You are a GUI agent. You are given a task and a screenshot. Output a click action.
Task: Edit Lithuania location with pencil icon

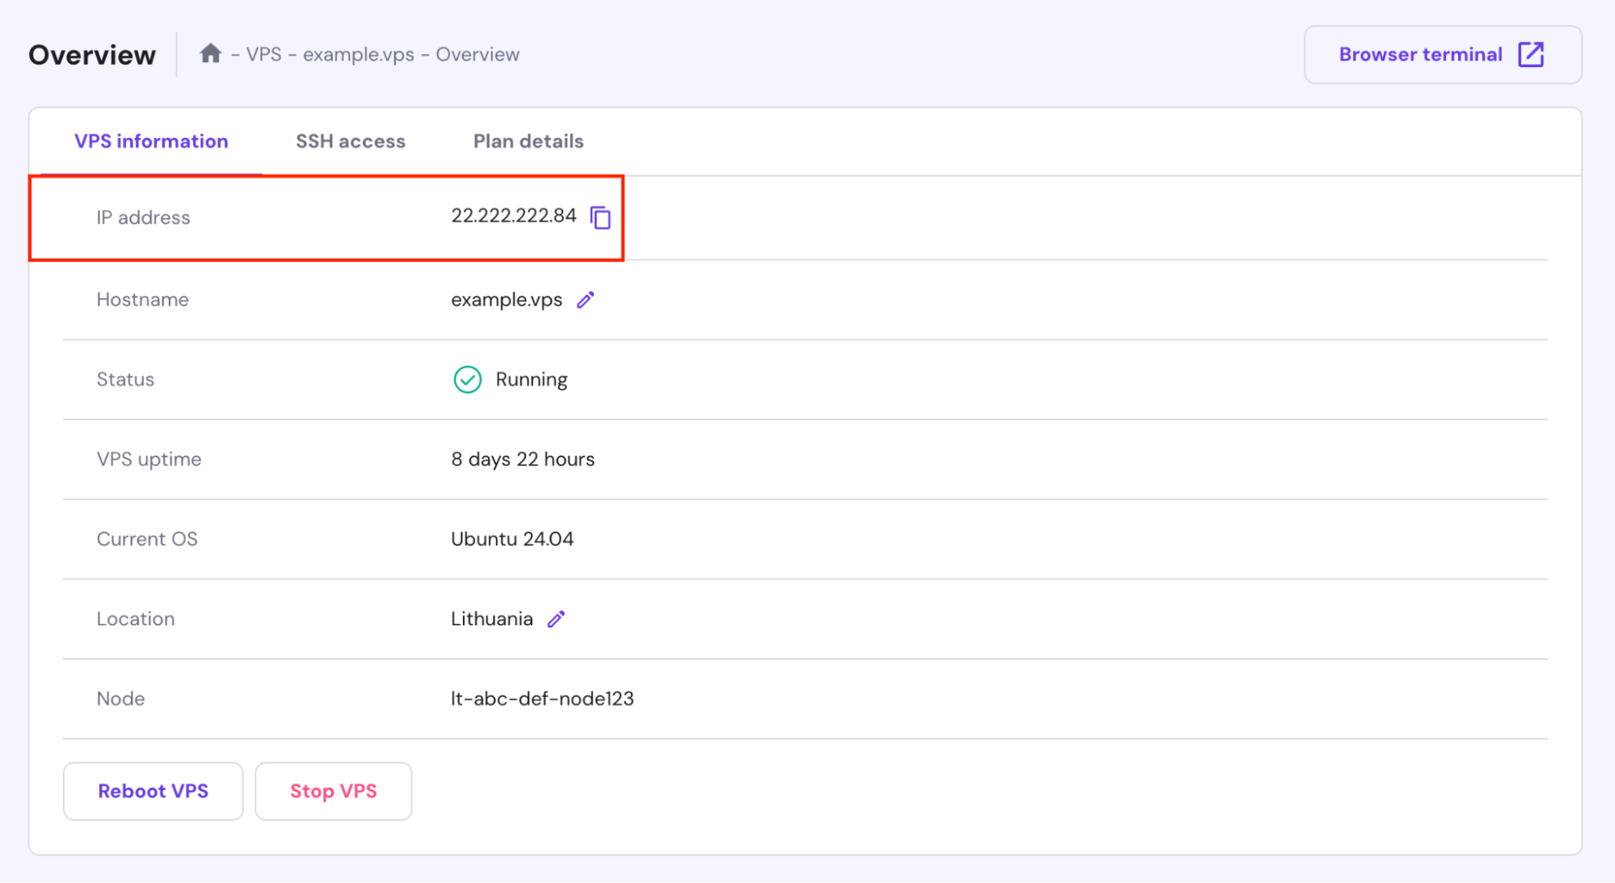[556, 619]
